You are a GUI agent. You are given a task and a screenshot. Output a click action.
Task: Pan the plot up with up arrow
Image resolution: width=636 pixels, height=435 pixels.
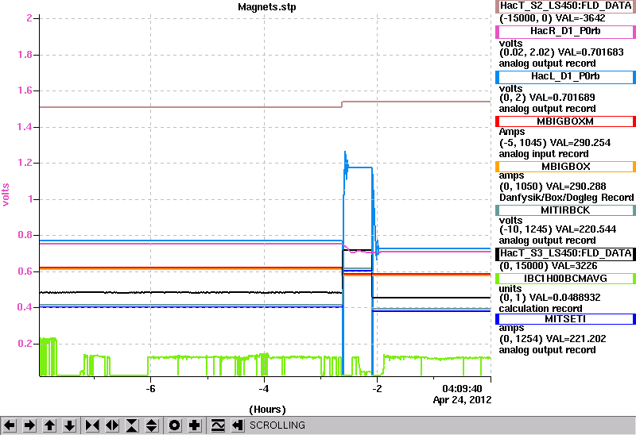(50, 425)
